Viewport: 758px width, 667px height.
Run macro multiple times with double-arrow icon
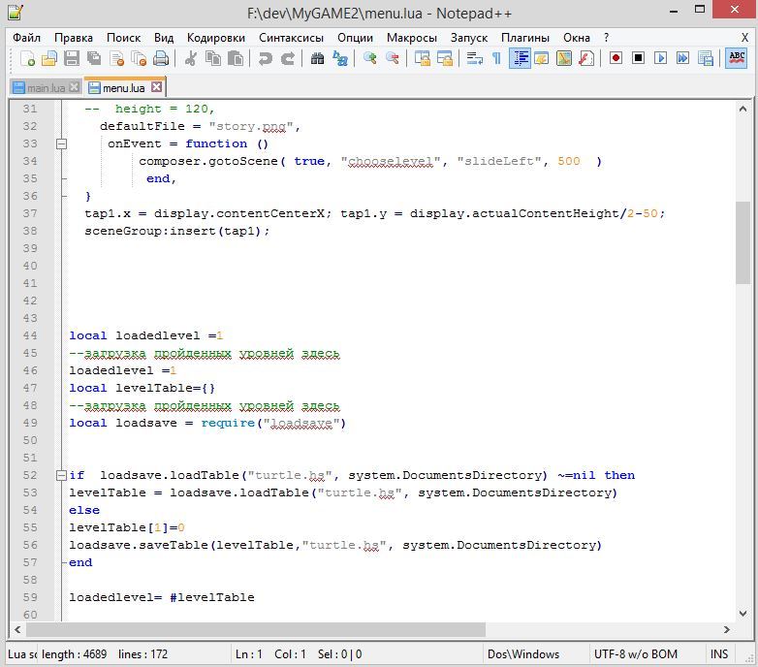(x=683, y=58)
